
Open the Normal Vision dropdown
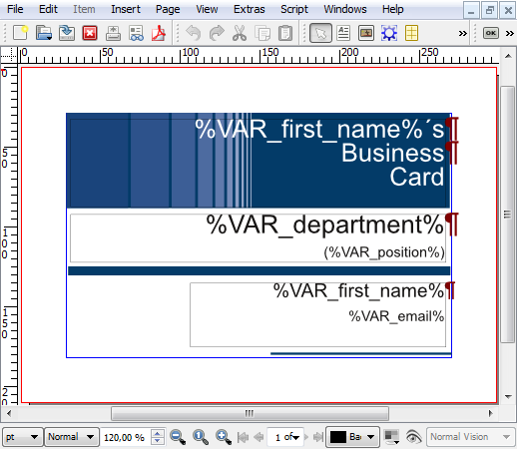pos(470,437)
